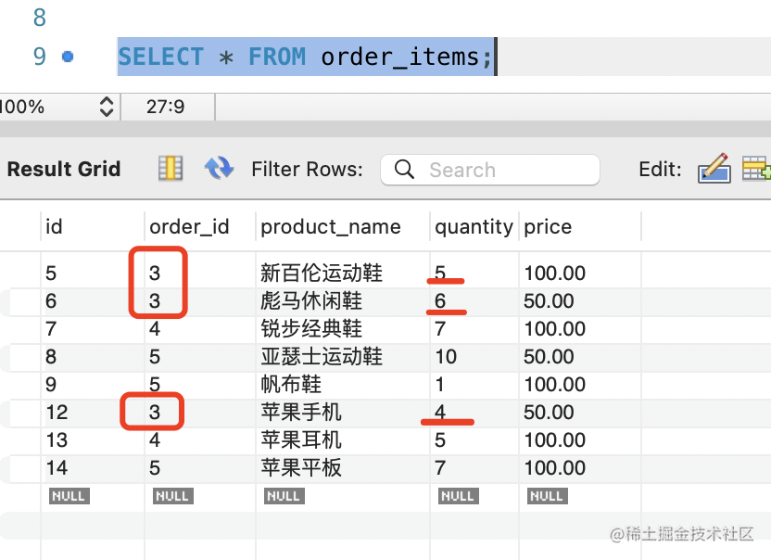Select the Result Grid label tab
The width and height of the screenshot is (771, 560).
(64, 169)
